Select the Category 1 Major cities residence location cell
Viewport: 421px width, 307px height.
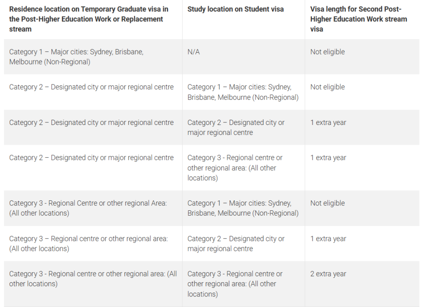[x=76, y=57]
